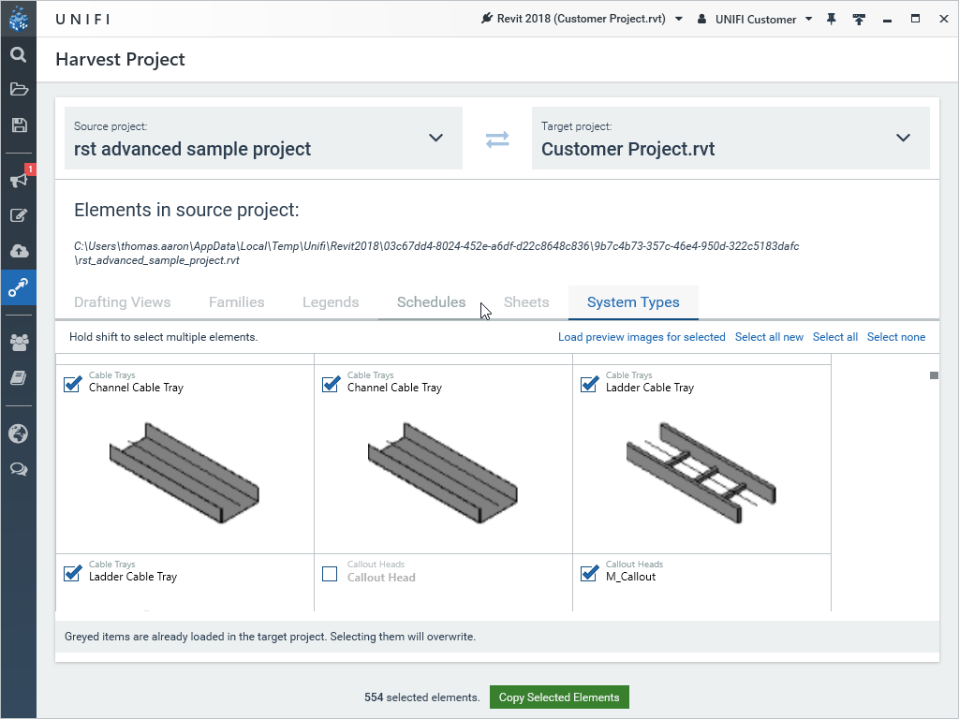Switch to the Drafting Views tab
The image size is (959, 719).
pyautogui.click(x=122, y=302)
